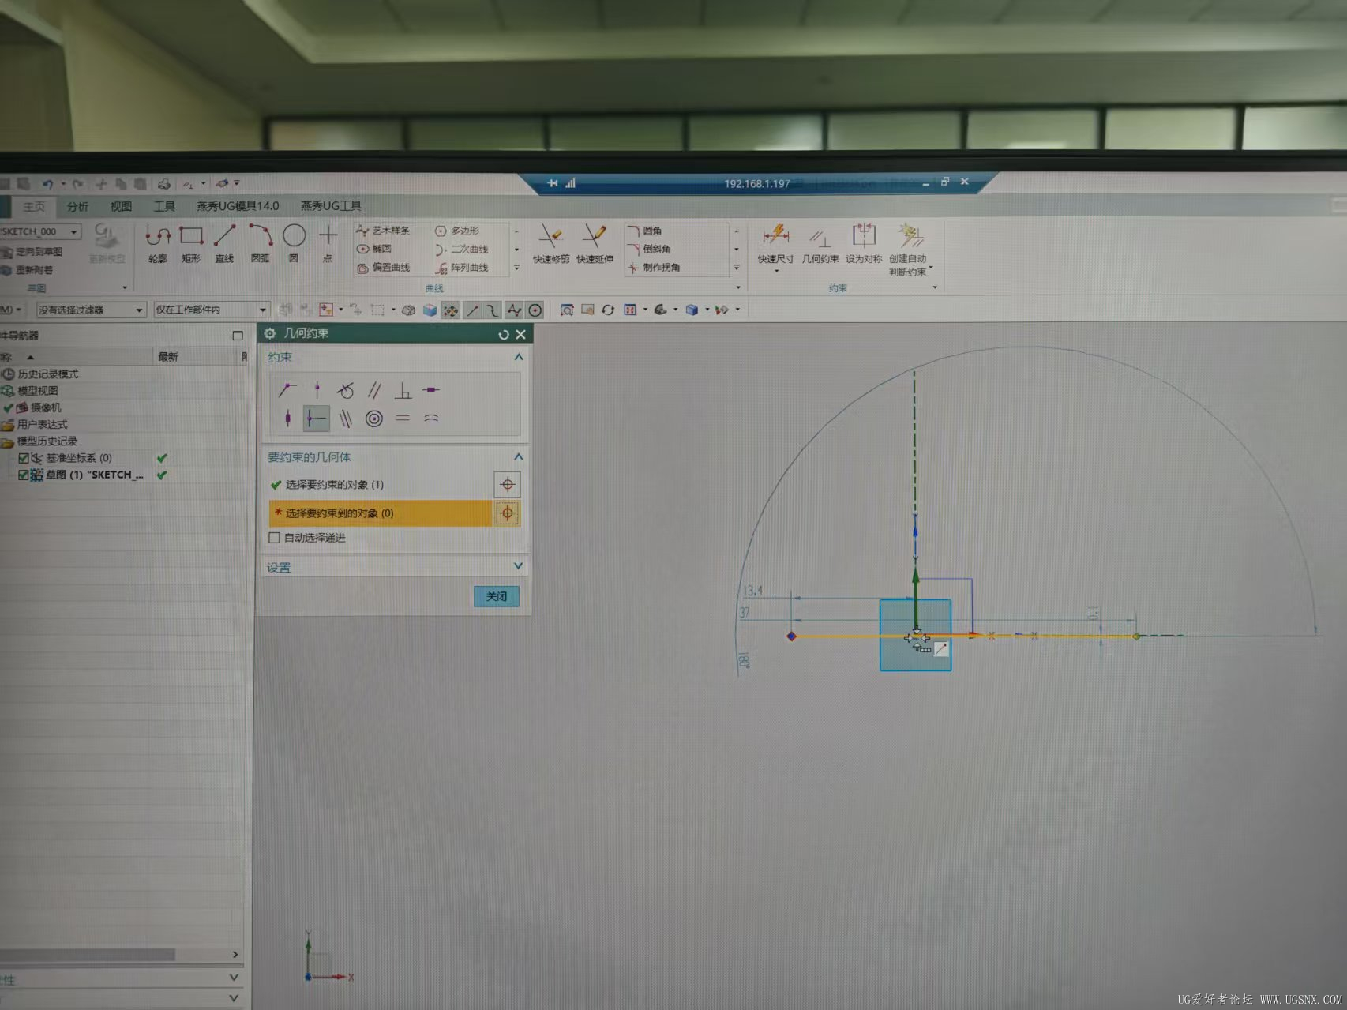Reset the 几何约束 dialog with reset icon

[x=503, y=335]
